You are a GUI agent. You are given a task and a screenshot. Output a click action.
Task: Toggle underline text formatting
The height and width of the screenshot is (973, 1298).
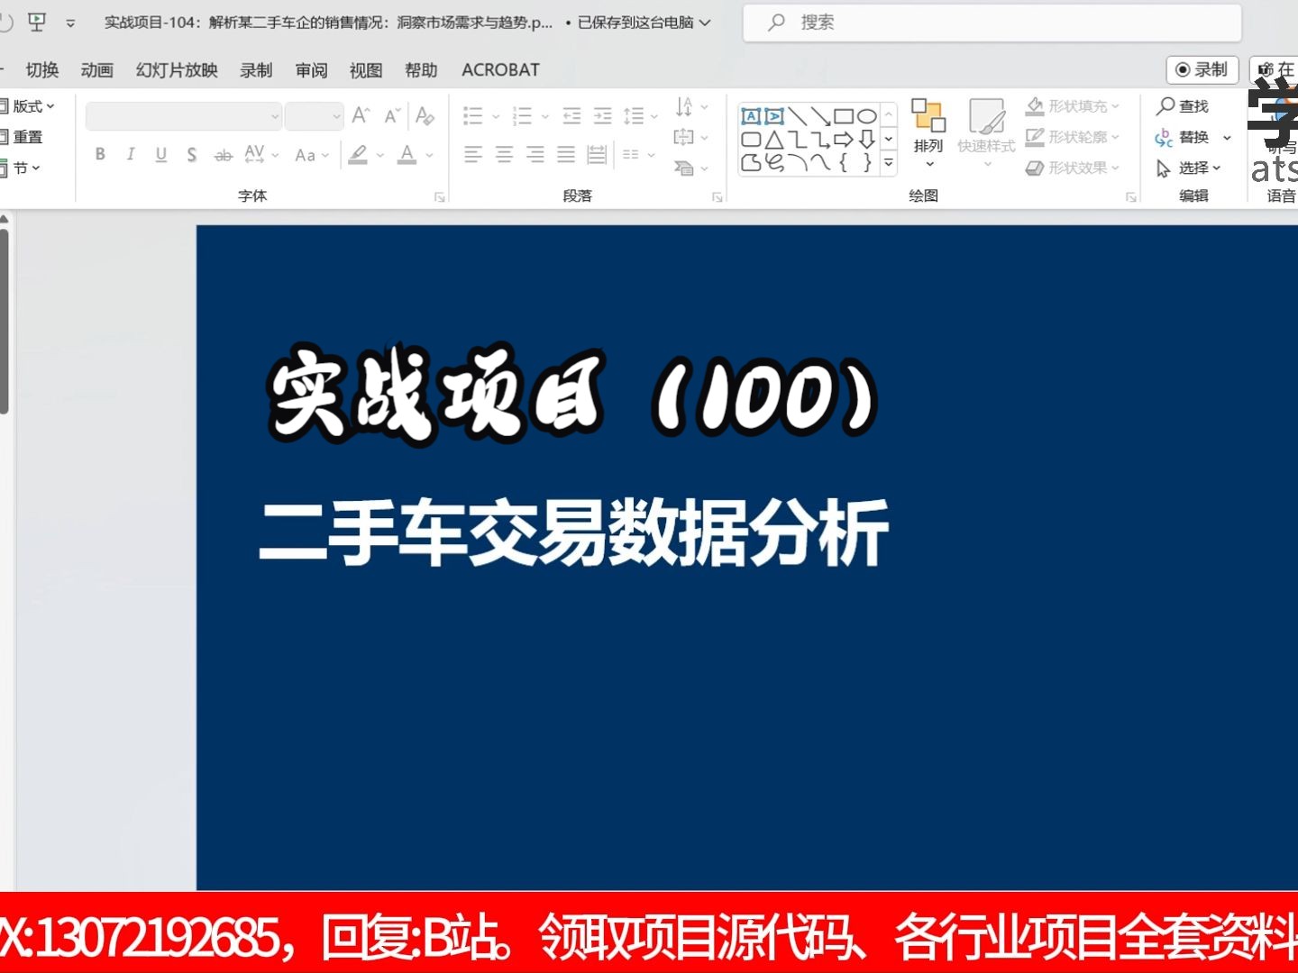coord(160,154)
